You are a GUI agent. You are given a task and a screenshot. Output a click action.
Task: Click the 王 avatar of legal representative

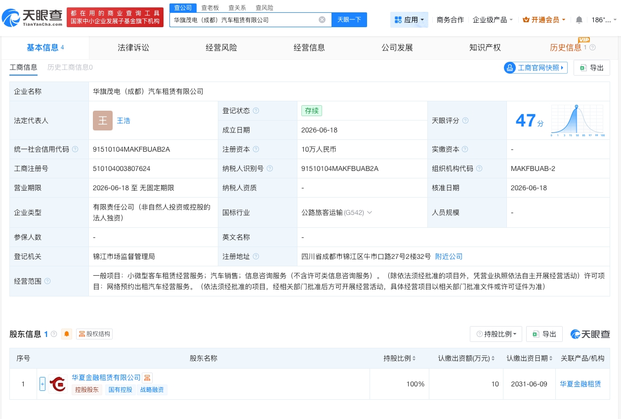pos(103,121)
